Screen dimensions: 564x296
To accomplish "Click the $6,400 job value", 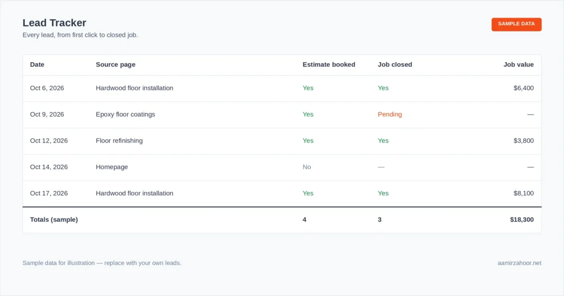I will click(x=523, y=88).
